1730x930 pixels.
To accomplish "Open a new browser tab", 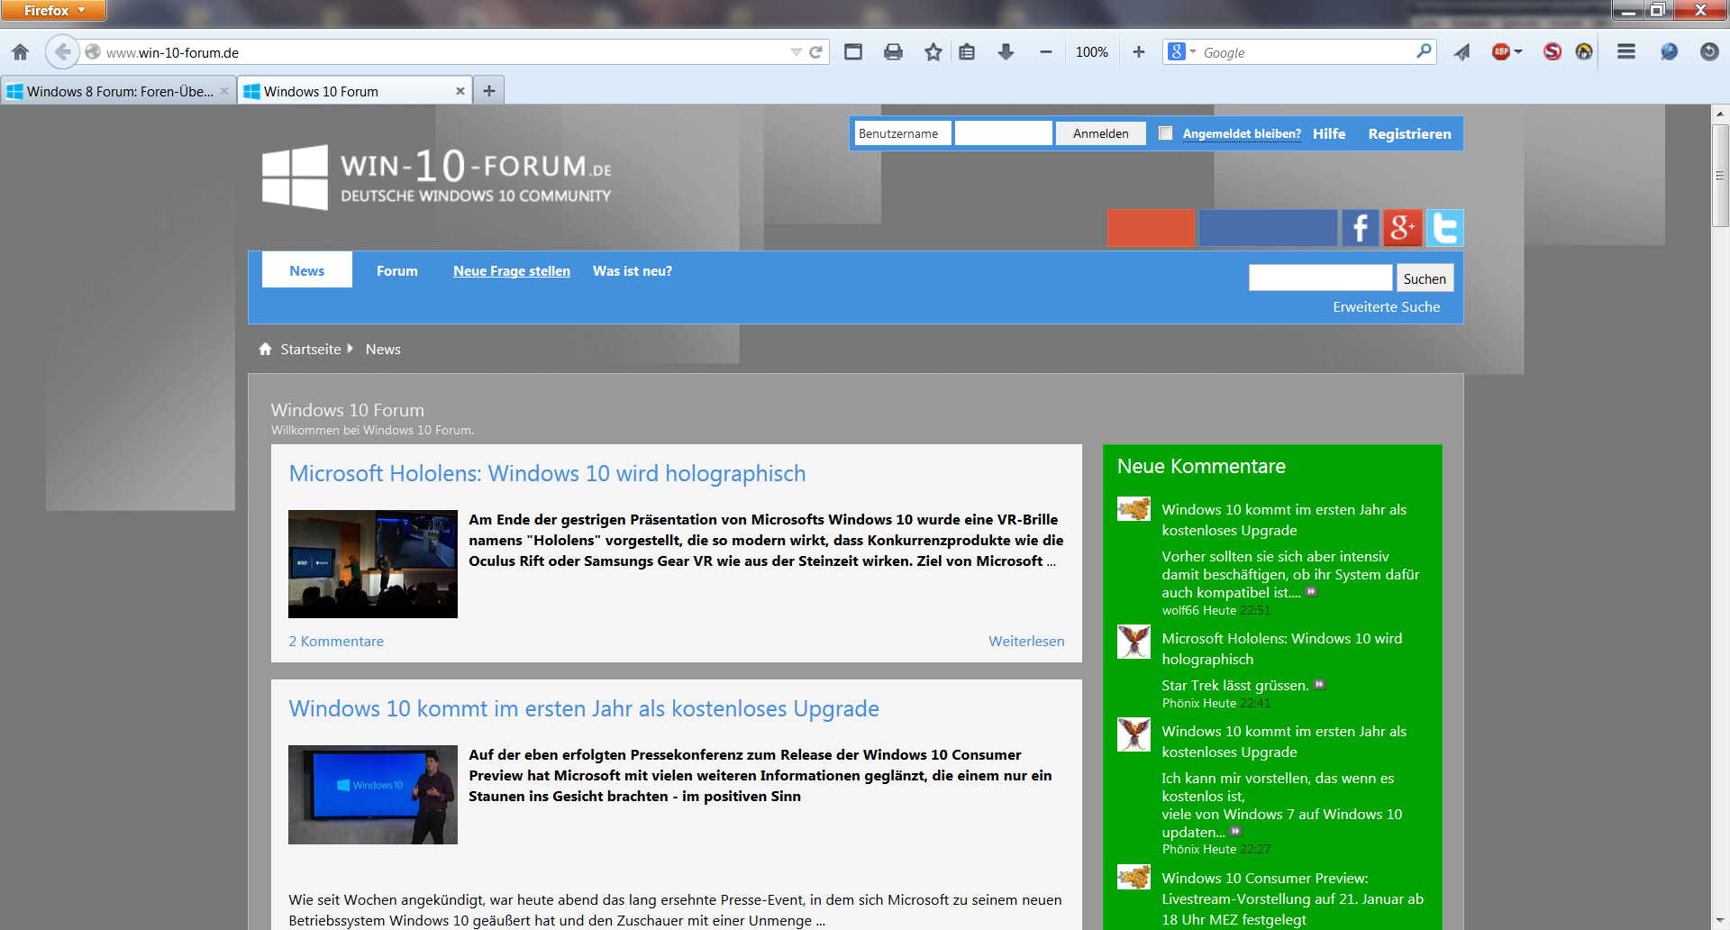I will point(489,90).
